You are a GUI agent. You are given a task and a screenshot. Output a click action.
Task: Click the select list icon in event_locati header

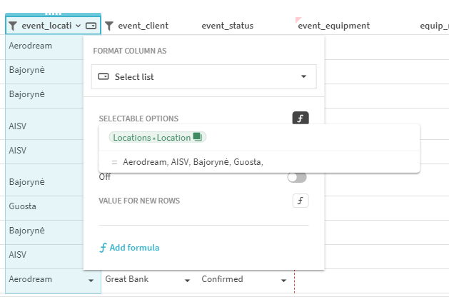click(x=91, y=26)
